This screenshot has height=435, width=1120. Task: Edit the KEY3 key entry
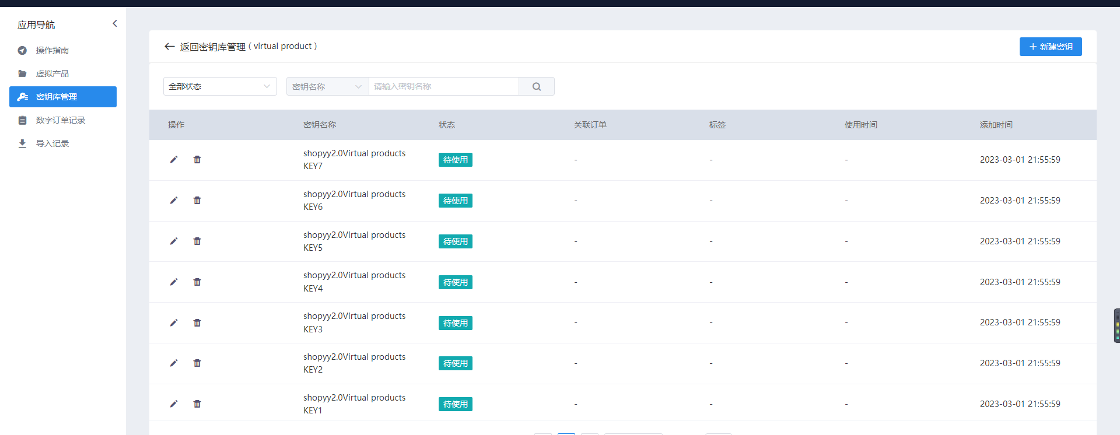click(174, 322)
